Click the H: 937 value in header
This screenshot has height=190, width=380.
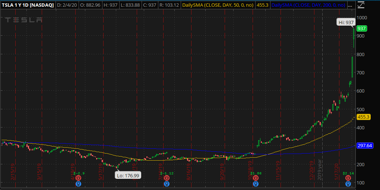(x=110, y=5)
